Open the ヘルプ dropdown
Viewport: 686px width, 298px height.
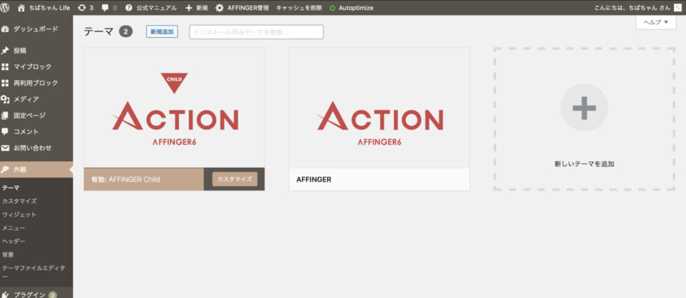pos(656,22)
